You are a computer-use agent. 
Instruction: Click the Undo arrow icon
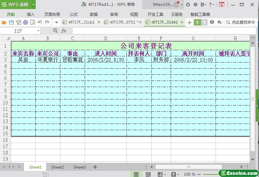click(40, 22)
